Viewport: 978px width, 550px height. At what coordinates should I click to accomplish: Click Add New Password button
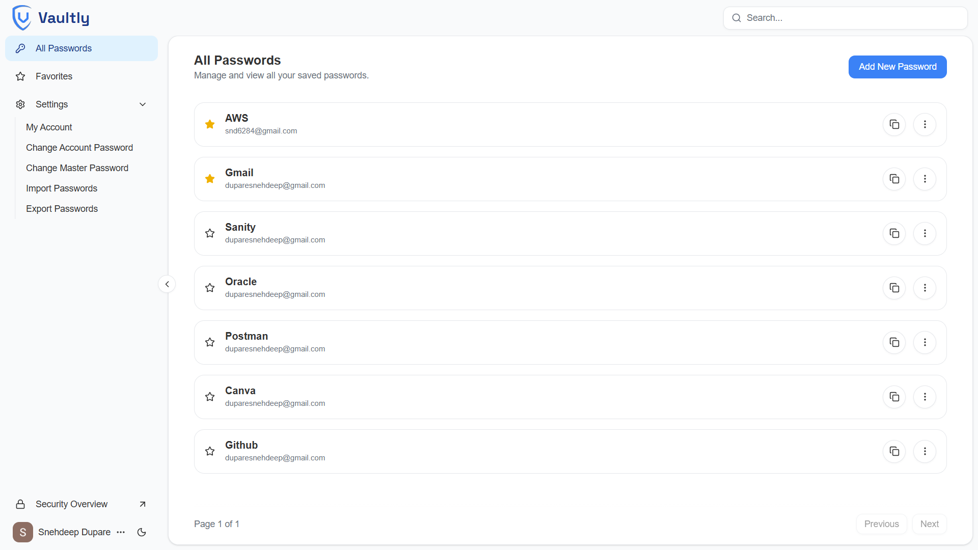click(x=897, y=67)
